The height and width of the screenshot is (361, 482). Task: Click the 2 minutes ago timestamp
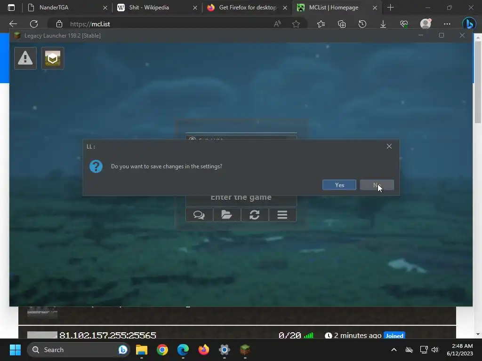[x=358, y=336]
